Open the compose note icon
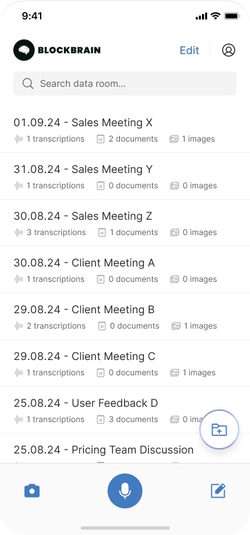 218,491
